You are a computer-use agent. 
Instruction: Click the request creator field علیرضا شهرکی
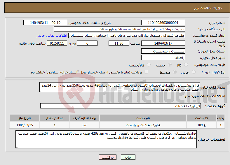(x=127, y=36)
